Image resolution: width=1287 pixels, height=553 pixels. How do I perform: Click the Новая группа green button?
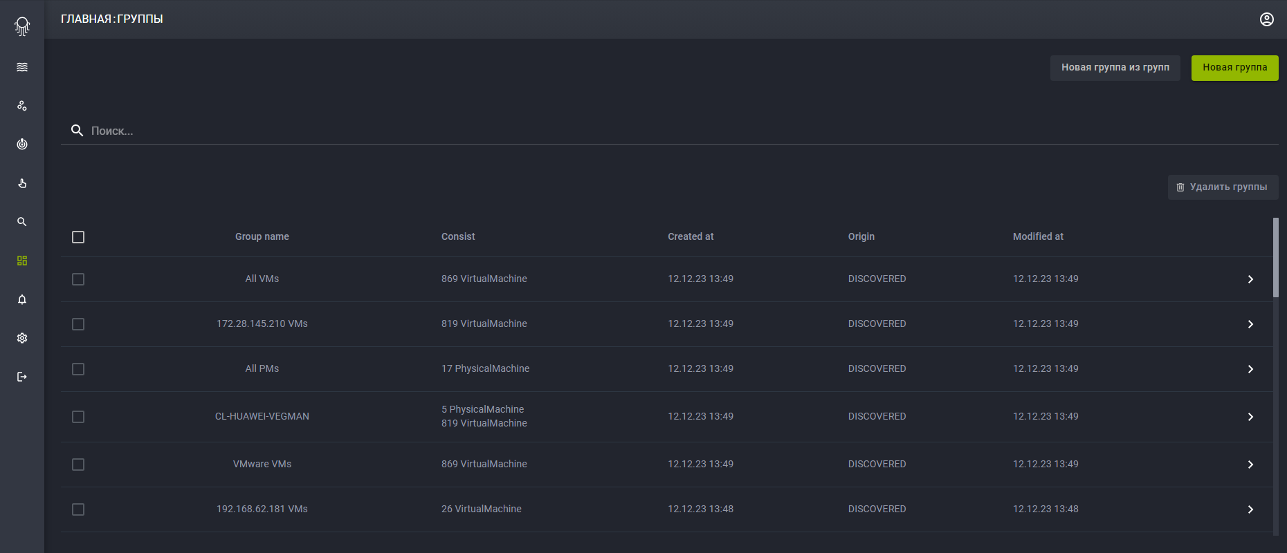click(1234, 68)
